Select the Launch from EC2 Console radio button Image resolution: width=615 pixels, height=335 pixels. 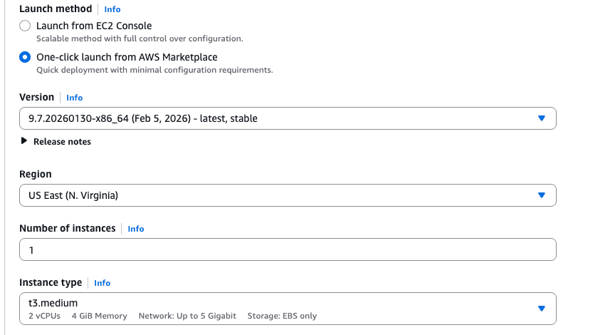pyautogui.click(x=25, y=26)
